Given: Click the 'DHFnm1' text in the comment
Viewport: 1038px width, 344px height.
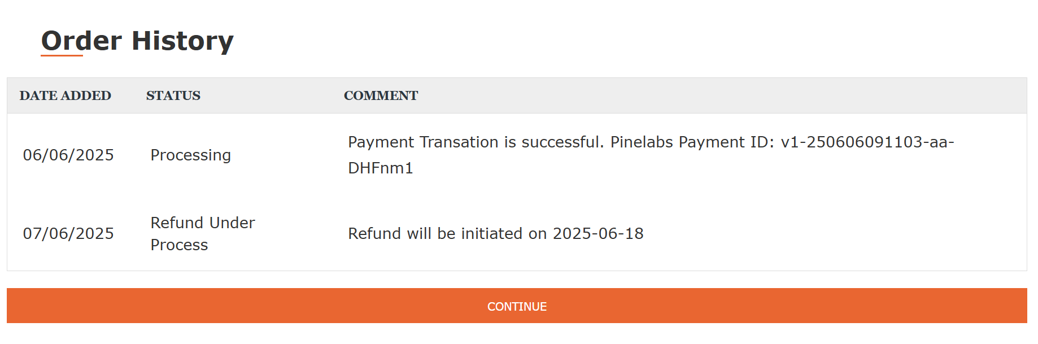Looking at the screenshot, I should [380, 168].
